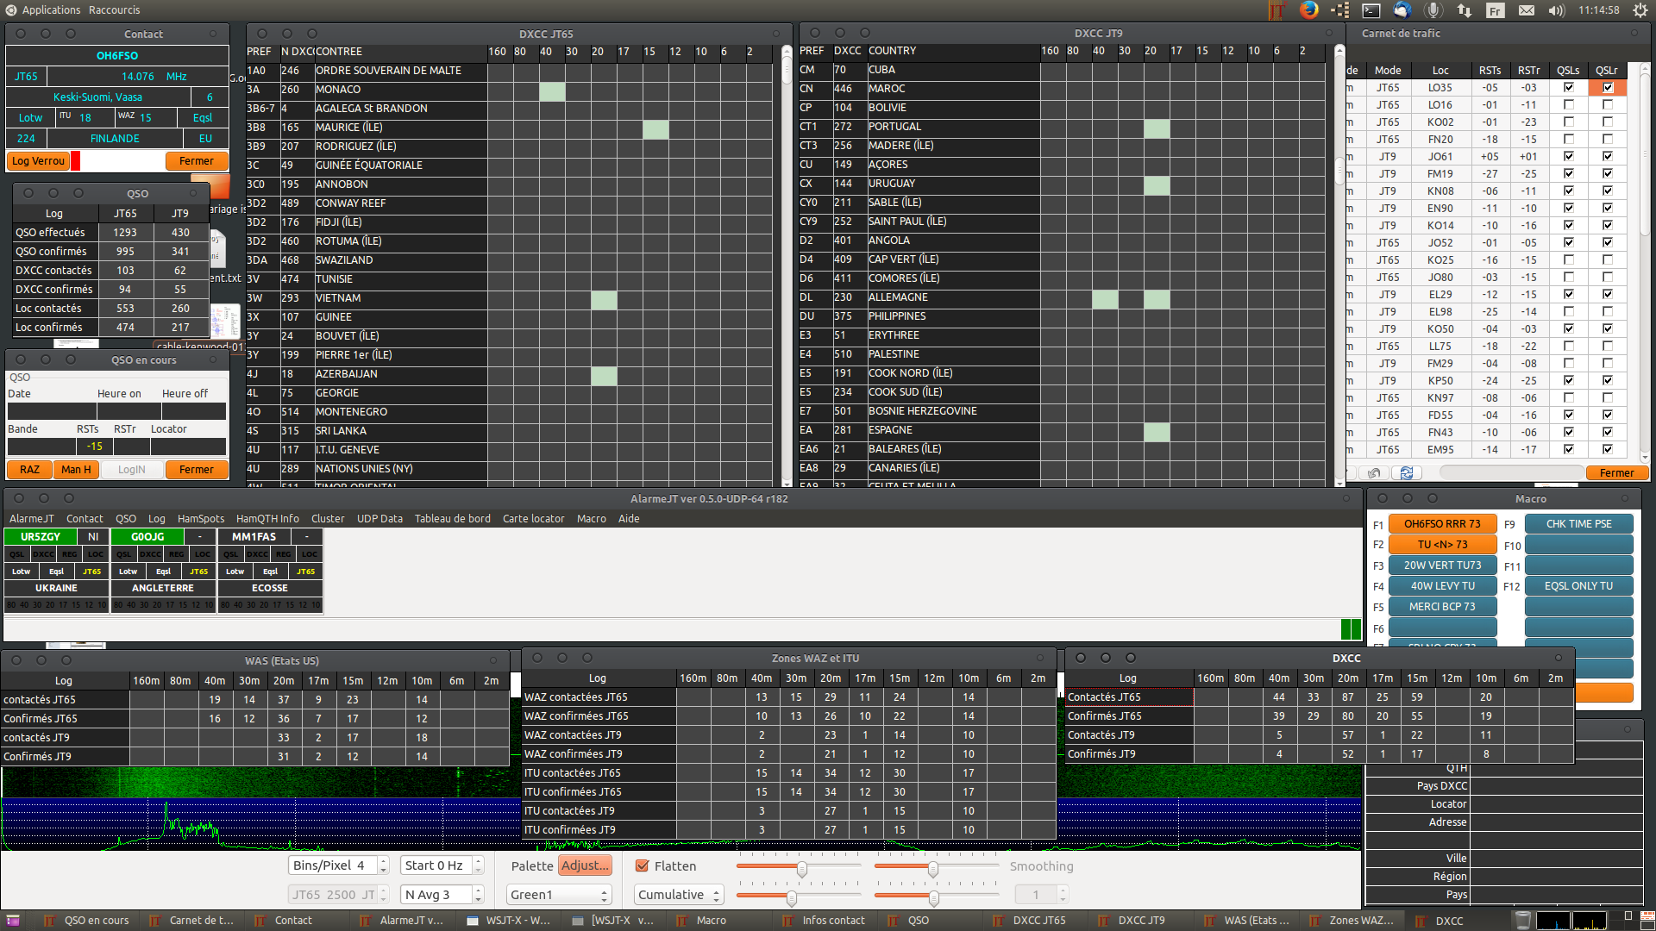Image resolution: width=1656 pixels, height=931 pixels.
Task: Click the undo arrow icon in Carnet de trafic
Action: 1374,472
